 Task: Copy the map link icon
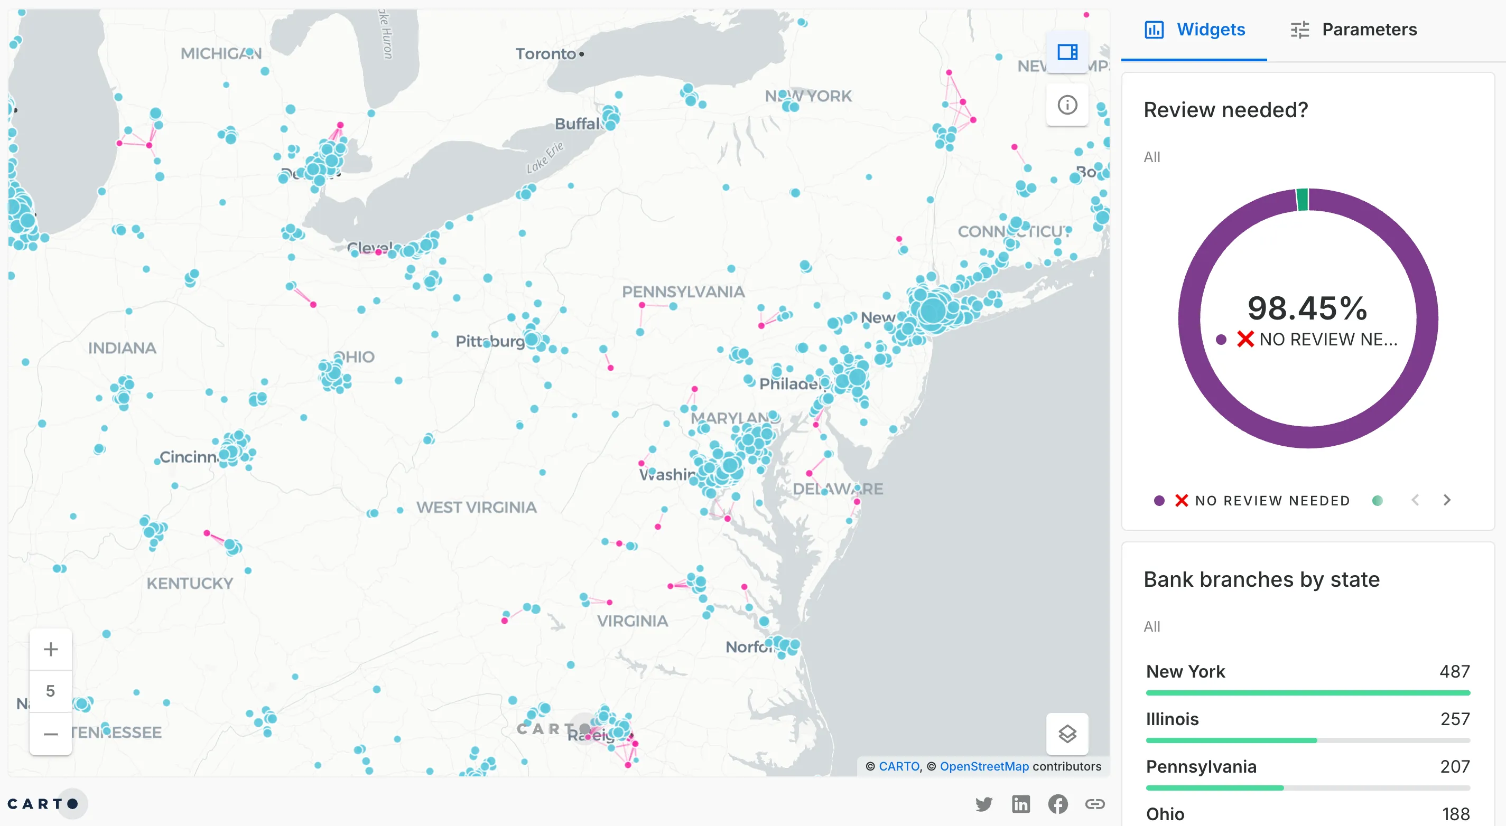coord(1094,804)
